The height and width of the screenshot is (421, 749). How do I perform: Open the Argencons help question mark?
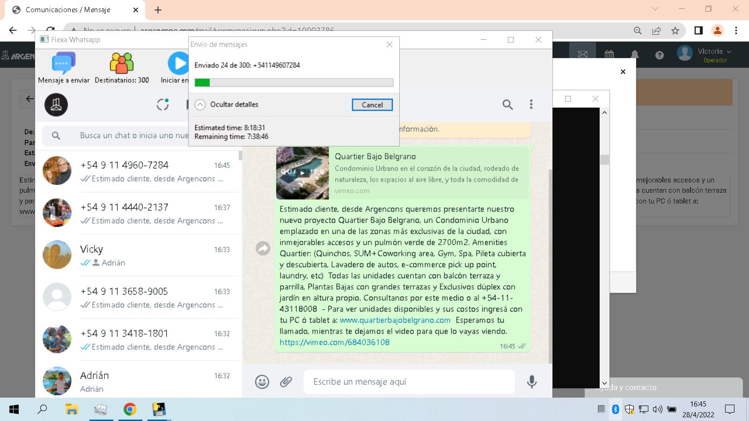(x=660, y=55)
